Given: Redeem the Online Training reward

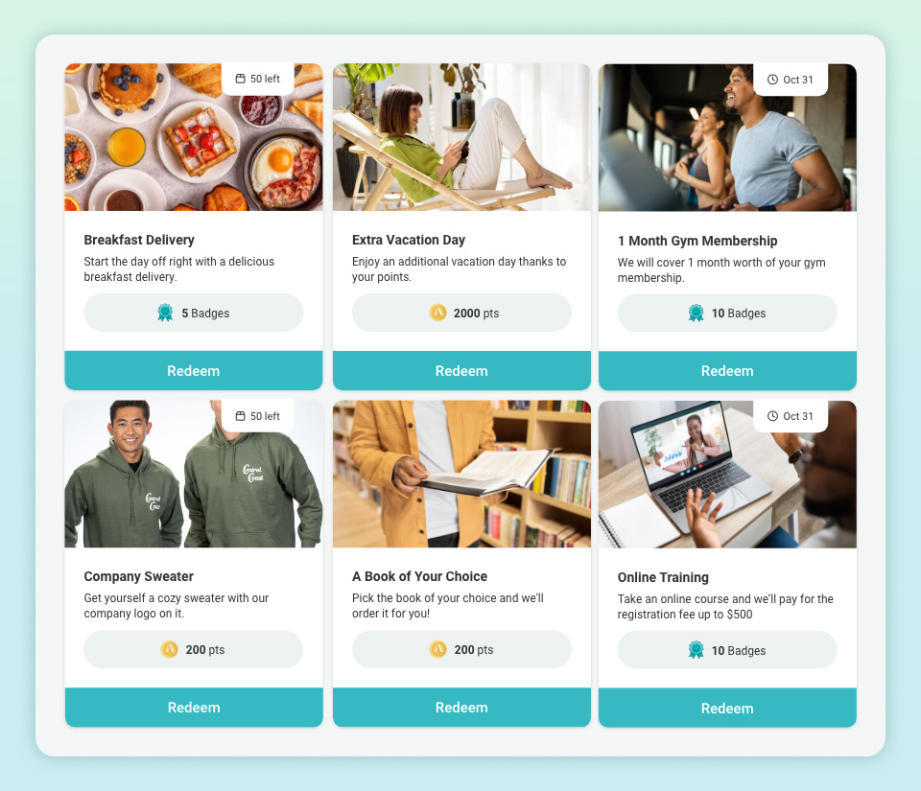Looking at the screenshot, I should click(x=727, y=709).
